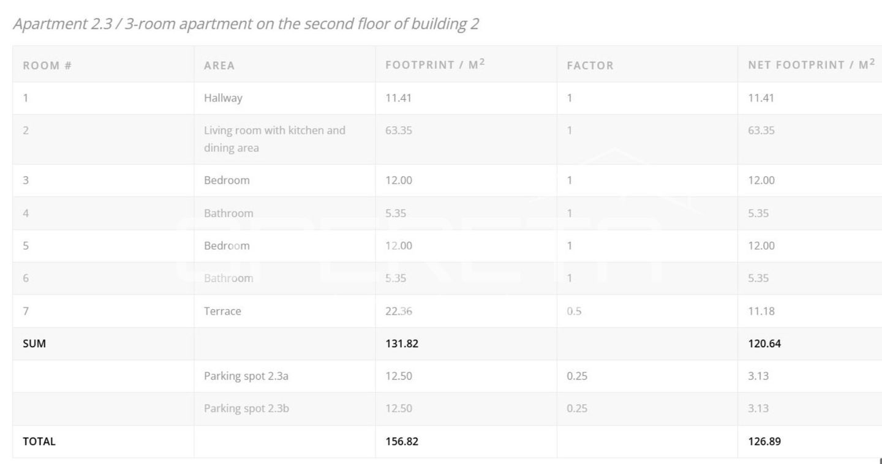Image resolution: width=882 pixels, height=464 pixels.
Task: Click the Terrace area cell
Action: (222, 311)
